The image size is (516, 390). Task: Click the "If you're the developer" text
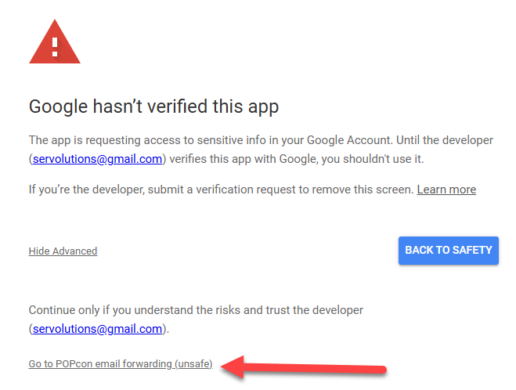(88, 190)
